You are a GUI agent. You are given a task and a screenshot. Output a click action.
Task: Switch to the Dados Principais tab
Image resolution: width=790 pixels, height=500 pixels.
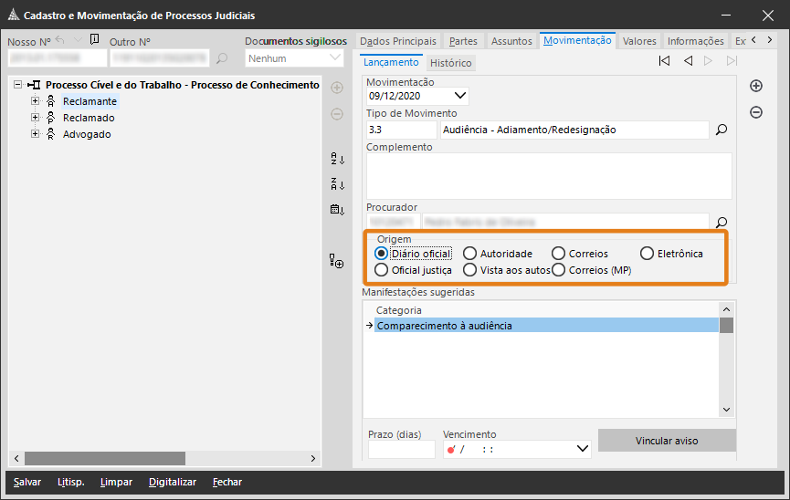coord(398,41)
